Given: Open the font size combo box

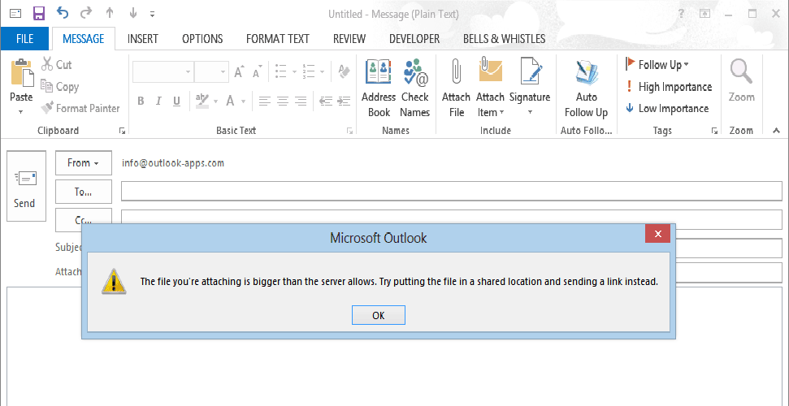Looking at the screenshot, I should (211, 72).
